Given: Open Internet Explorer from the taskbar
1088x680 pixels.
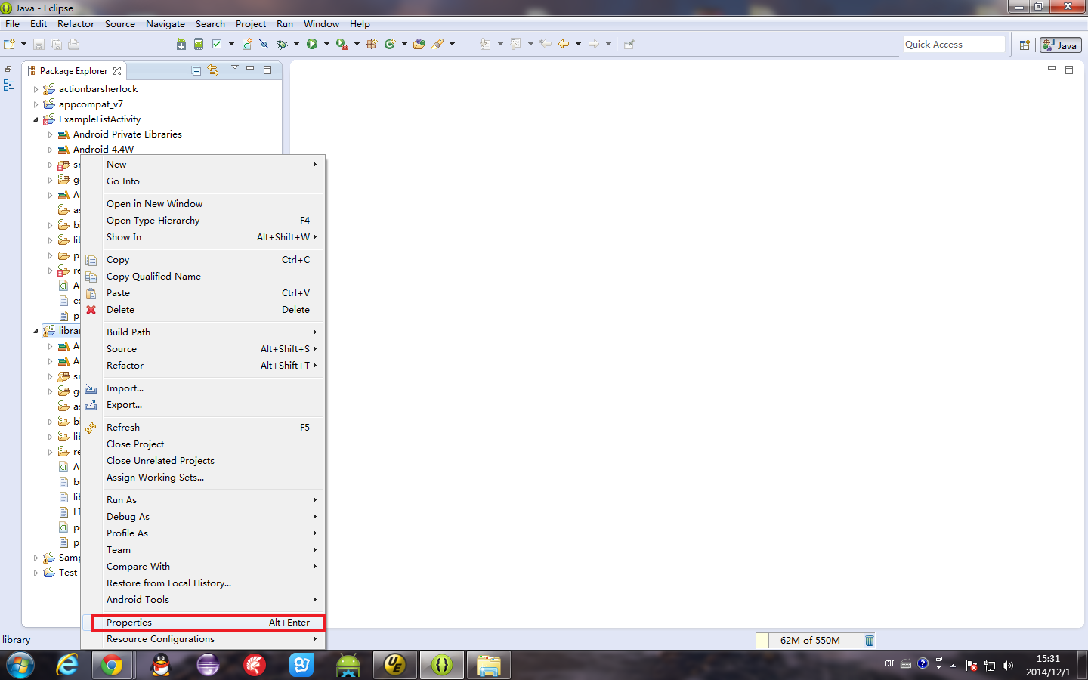Looking at the screenshot, I should coord(68,665).
